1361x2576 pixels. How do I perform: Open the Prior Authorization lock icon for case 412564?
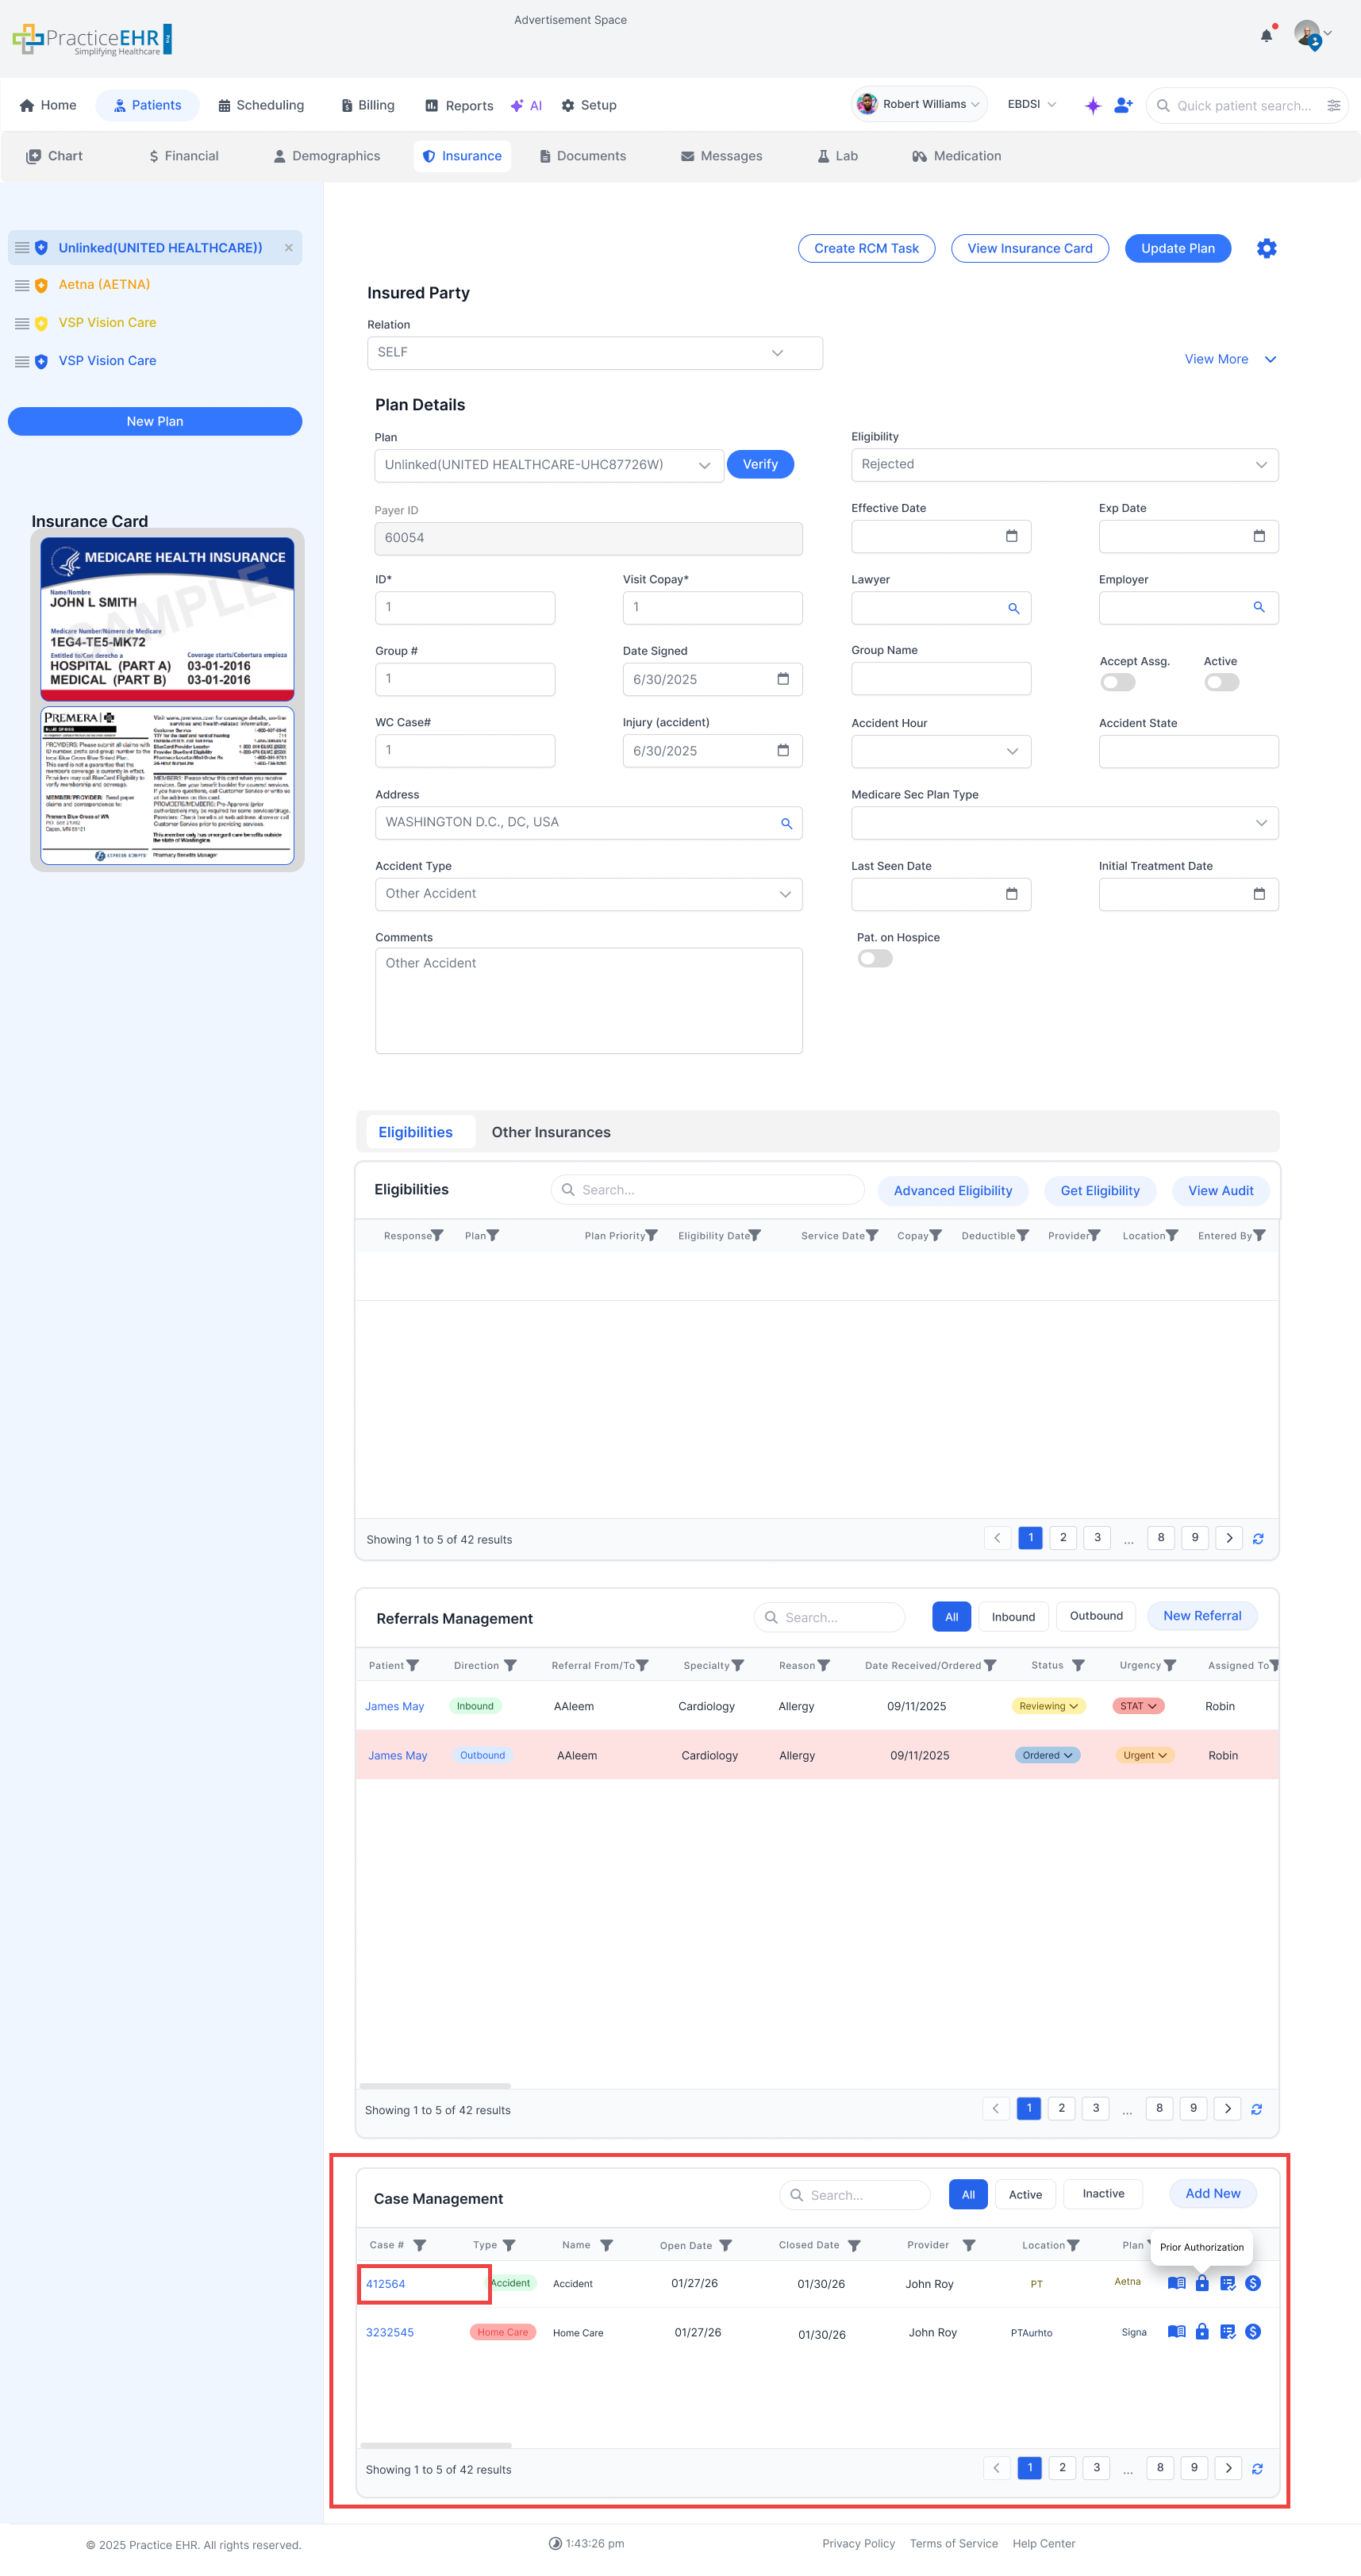pos(1202,2283)
